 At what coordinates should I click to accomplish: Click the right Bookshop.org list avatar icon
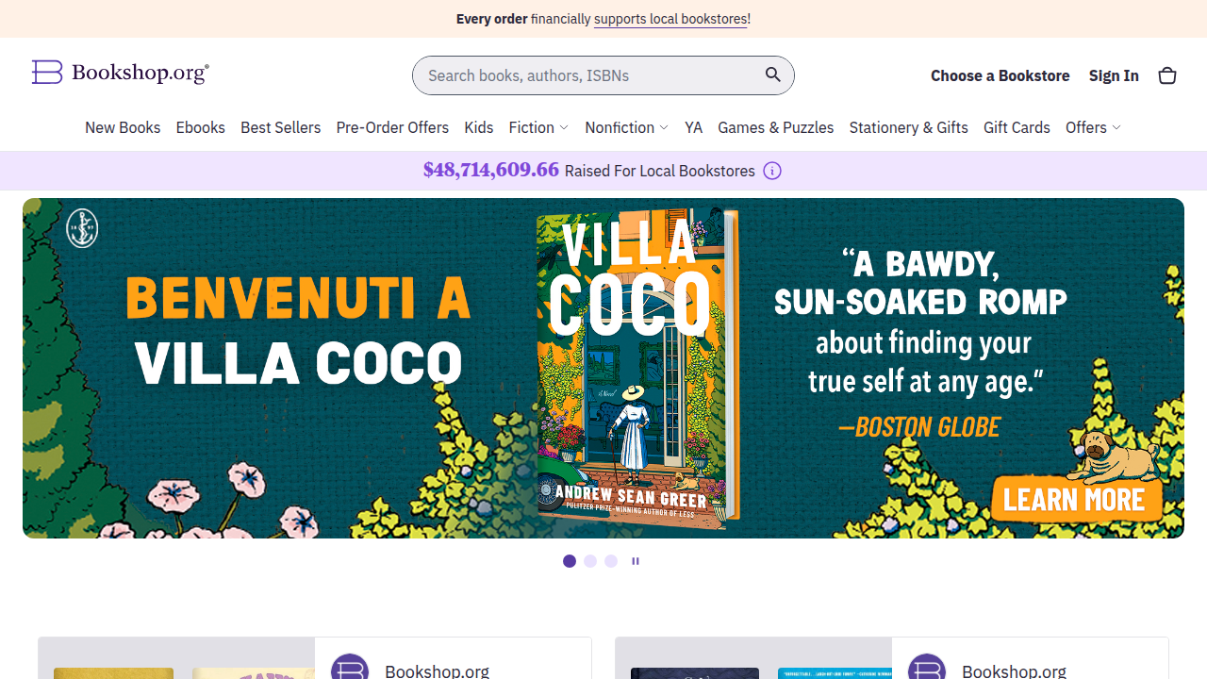pos(927,667)
